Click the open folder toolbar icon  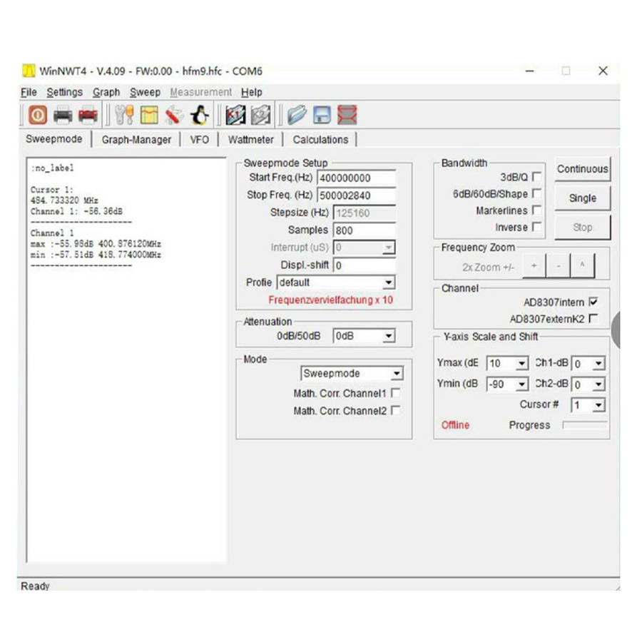[297, 115]
